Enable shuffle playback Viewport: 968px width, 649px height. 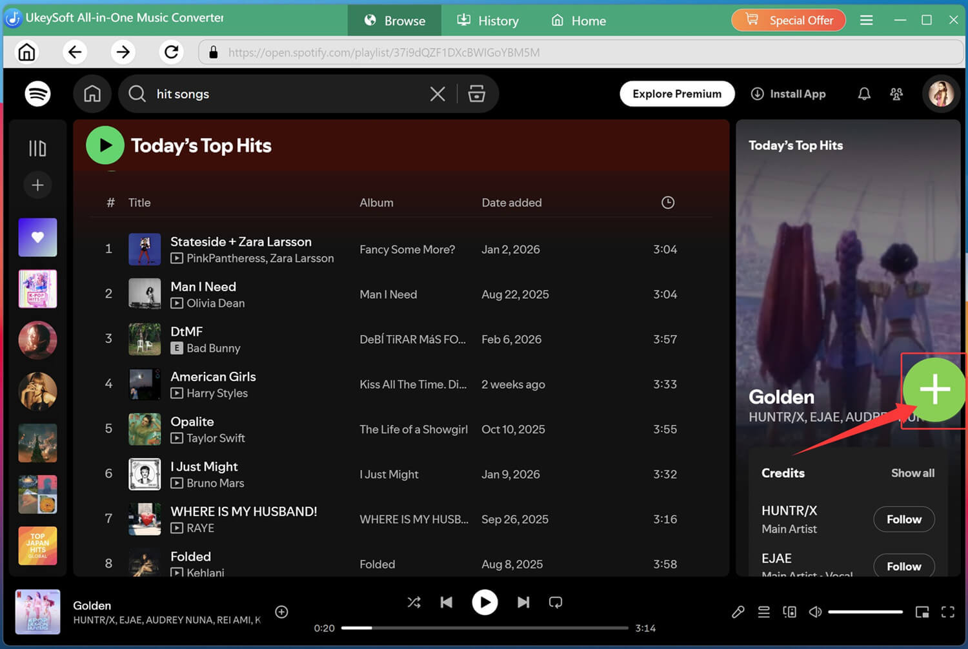[414, 602]
